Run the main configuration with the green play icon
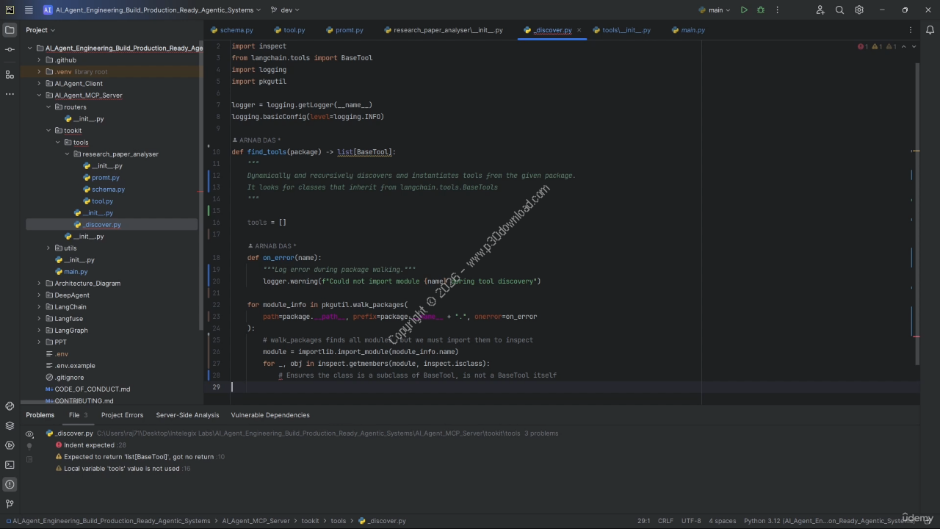Screen dimensions: 940x529 pos(744,10)
